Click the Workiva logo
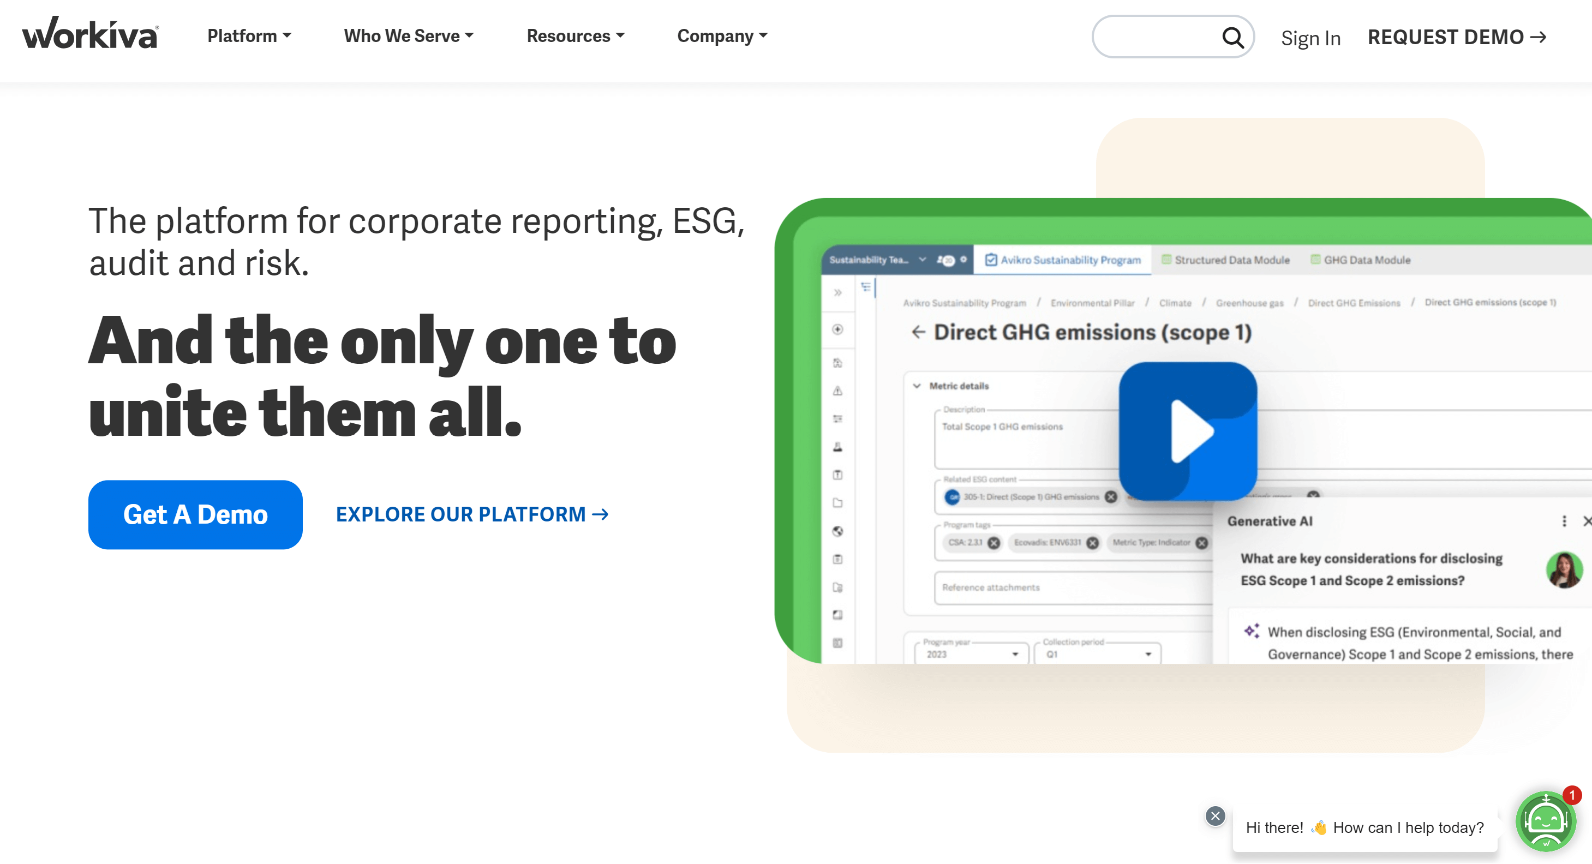This screenshot has height=864, width=1592. [x=90, y=34]
